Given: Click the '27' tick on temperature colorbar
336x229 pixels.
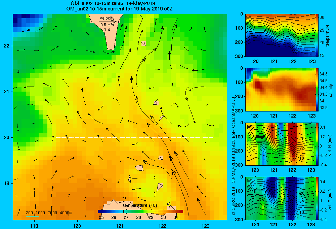Looking at the screenshot, I should [126, 218].
